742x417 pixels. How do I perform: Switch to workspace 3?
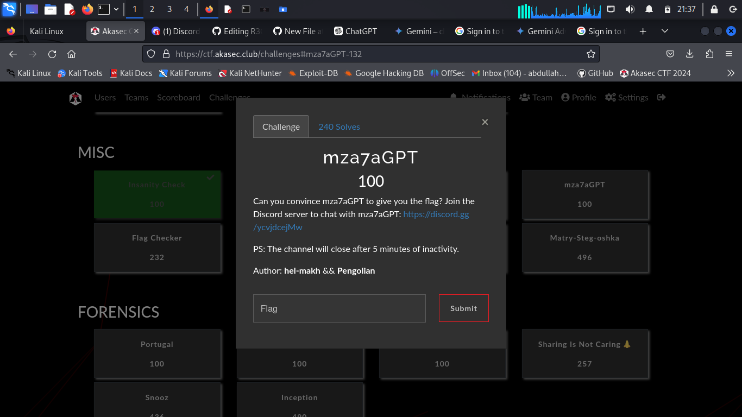coord(169,9)
